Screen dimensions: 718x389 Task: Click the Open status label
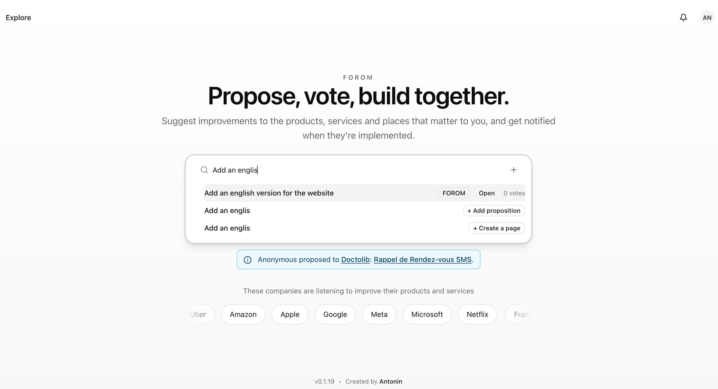coord(486,193)
